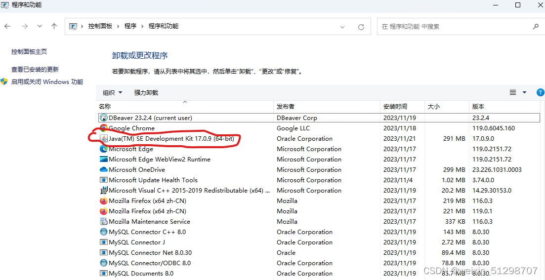Click the MySQL Connector J icon
This screenshot has width=545, height=280.
point(104,242)
